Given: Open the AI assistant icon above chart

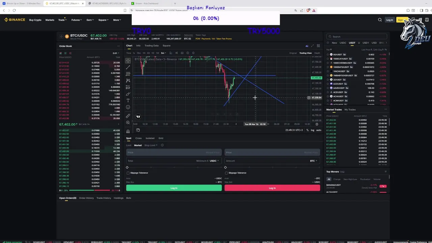Looking at the screenshot, I should (x=307, y=46).
